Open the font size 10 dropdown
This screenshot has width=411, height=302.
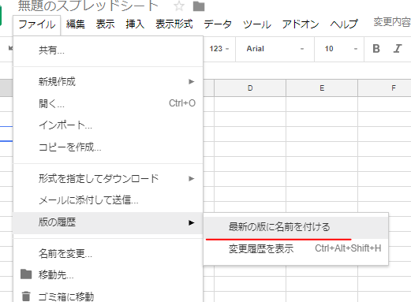pyautogui.click(x=340, y=49)
